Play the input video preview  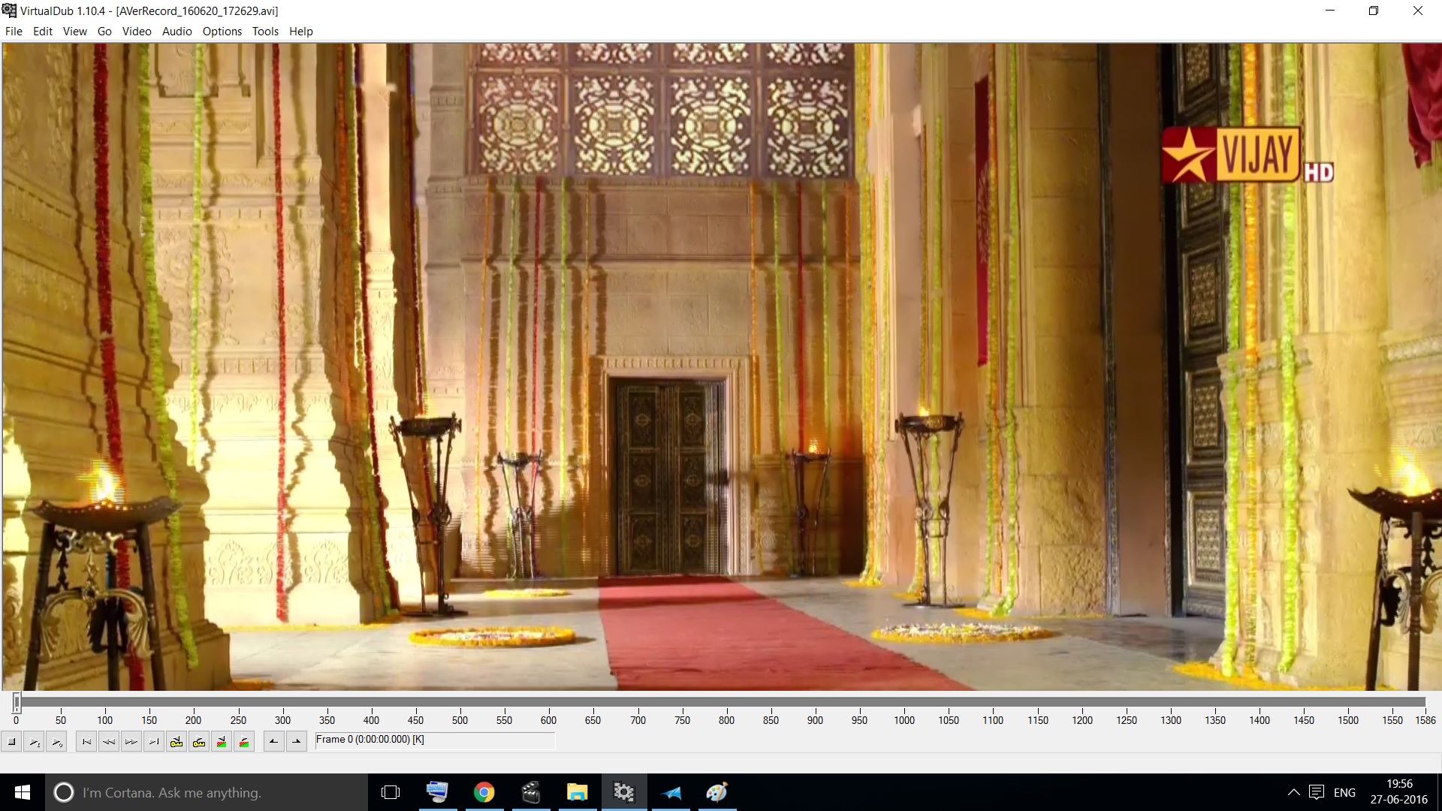(x=34, y=742)
